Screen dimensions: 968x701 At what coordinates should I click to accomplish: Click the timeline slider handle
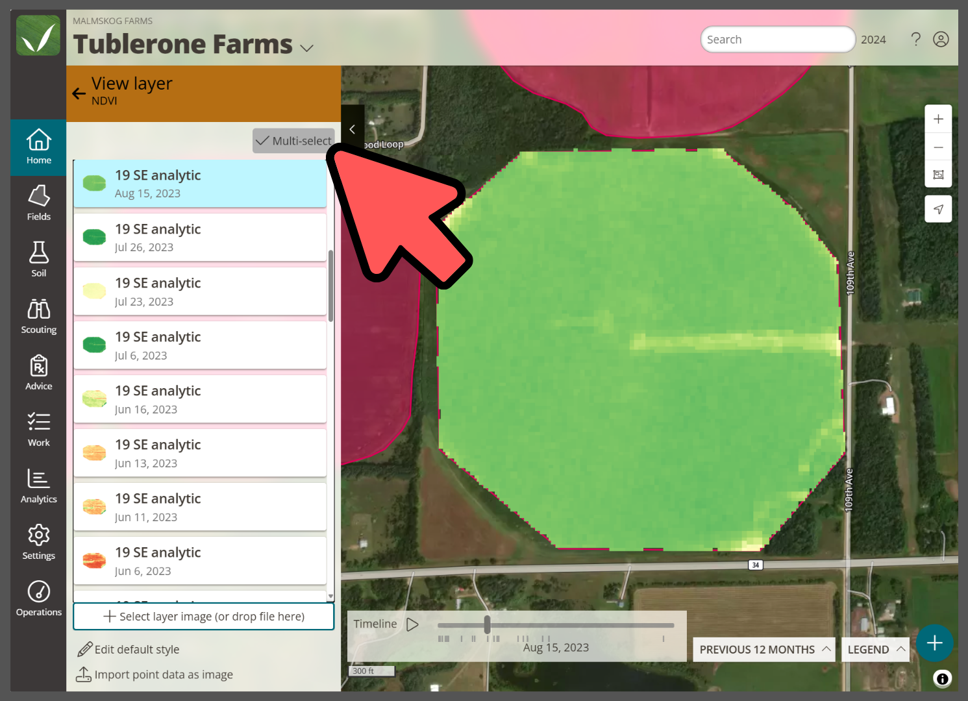(487, 625)
